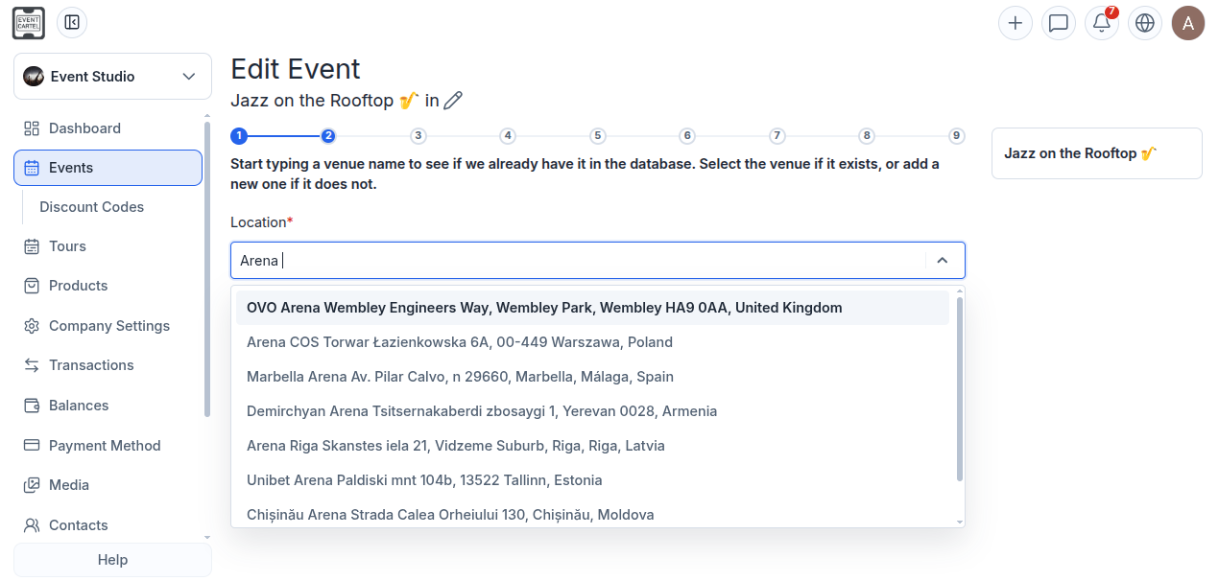Collapse the Location dropdown with the chevron
The image size is (1219, 581).
(x=943, y=260)
